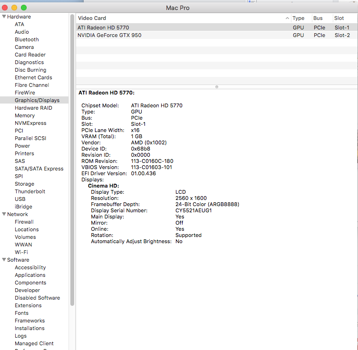The width and height of the screenshot is (358, 350).
Task: Open Bluetooth hardware info
Action: [x=27, y=39]
